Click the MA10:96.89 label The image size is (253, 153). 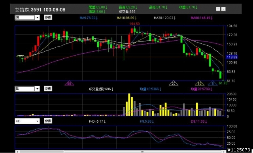127,18
